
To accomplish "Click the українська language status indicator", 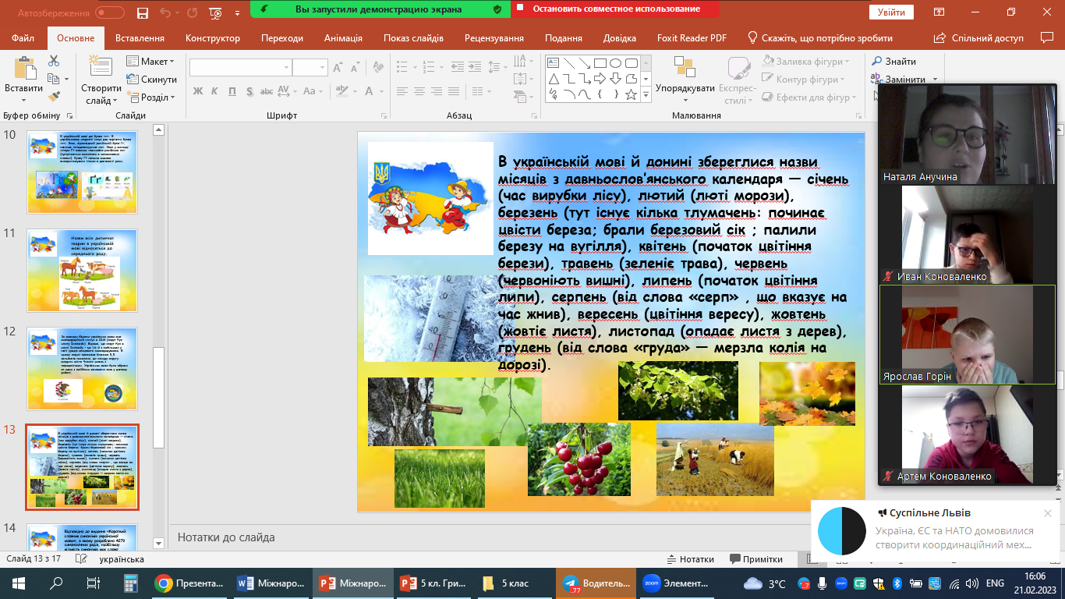I will point(122,559).
